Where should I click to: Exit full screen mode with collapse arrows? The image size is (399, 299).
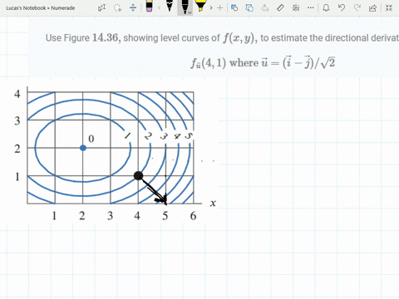click(x=389, y=7)
